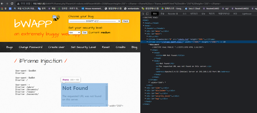This screenshot has width=257, height=113.
Task: Open the ReceiveGUARD2 bookmark
Action: [x=240, y=8]
